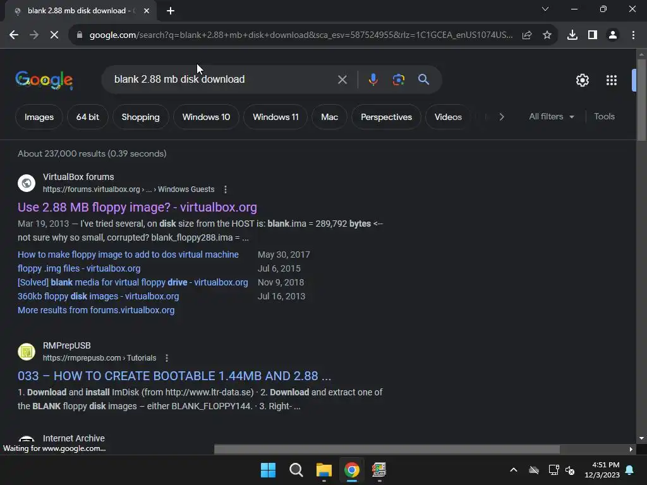Start voice search with microphone icon
Image resolution: width=647 pixels, height=485 pixels.
point(373,79)
